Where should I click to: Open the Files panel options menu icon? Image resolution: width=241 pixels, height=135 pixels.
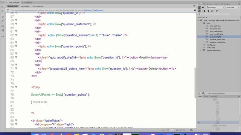point(239,4)
